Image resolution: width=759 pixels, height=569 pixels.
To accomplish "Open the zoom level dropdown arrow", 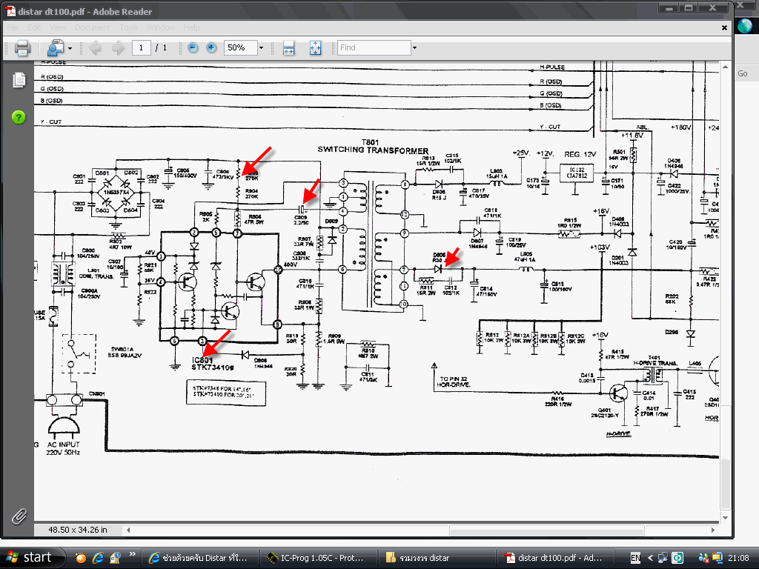I will pos(262,48).
